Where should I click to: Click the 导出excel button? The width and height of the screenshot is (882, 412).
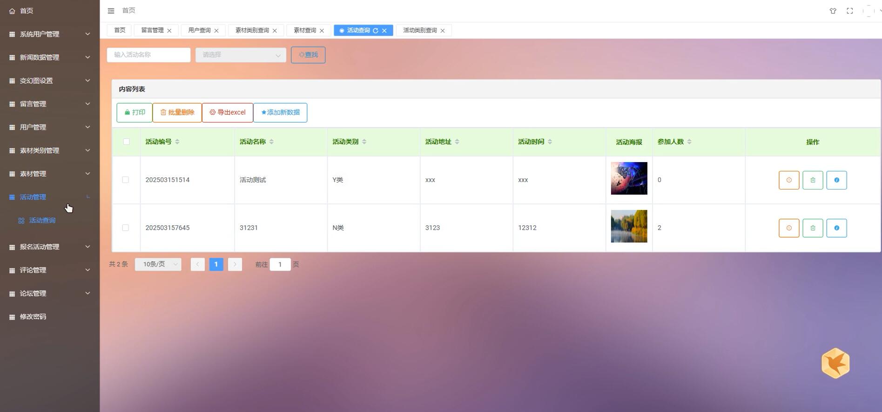click(227, 112)
